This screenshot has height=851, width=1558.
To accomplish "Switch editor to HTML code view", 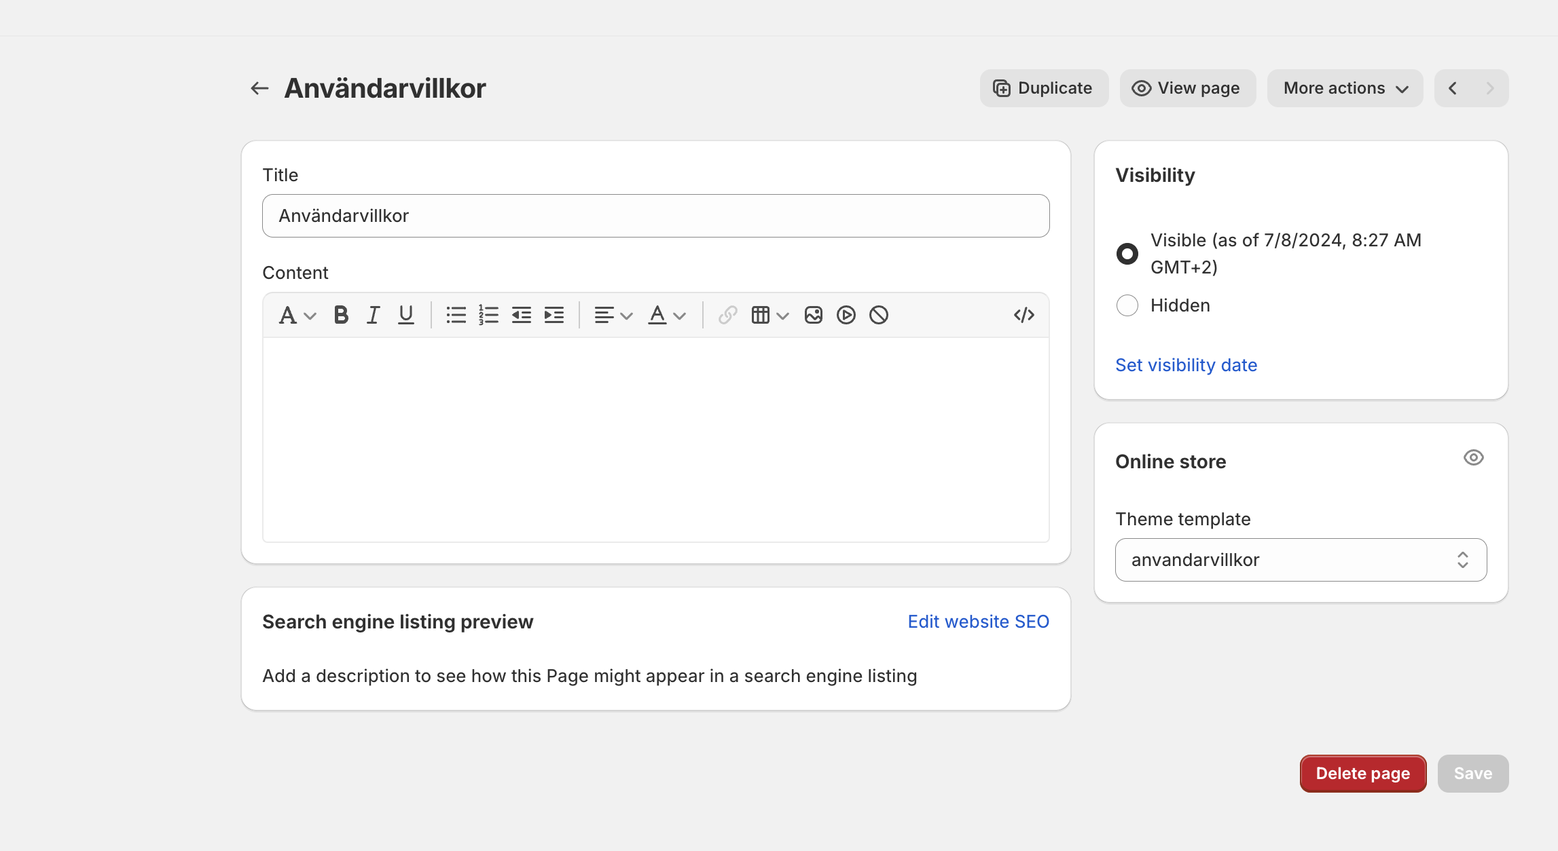I will point(1023,315).
